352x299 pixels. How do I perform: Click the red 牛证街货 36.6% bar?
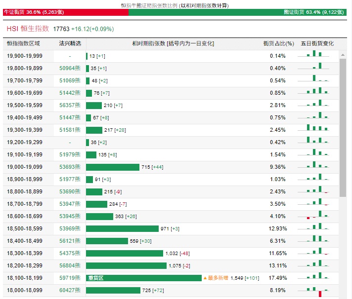pyautogui.click(x=64, y=12)
